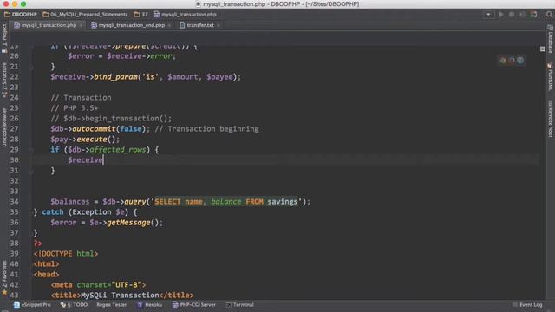555x312 pixels.
Task: Click the bind_param call on line 22
Action: pyautogui.click(x=115, y=77)
